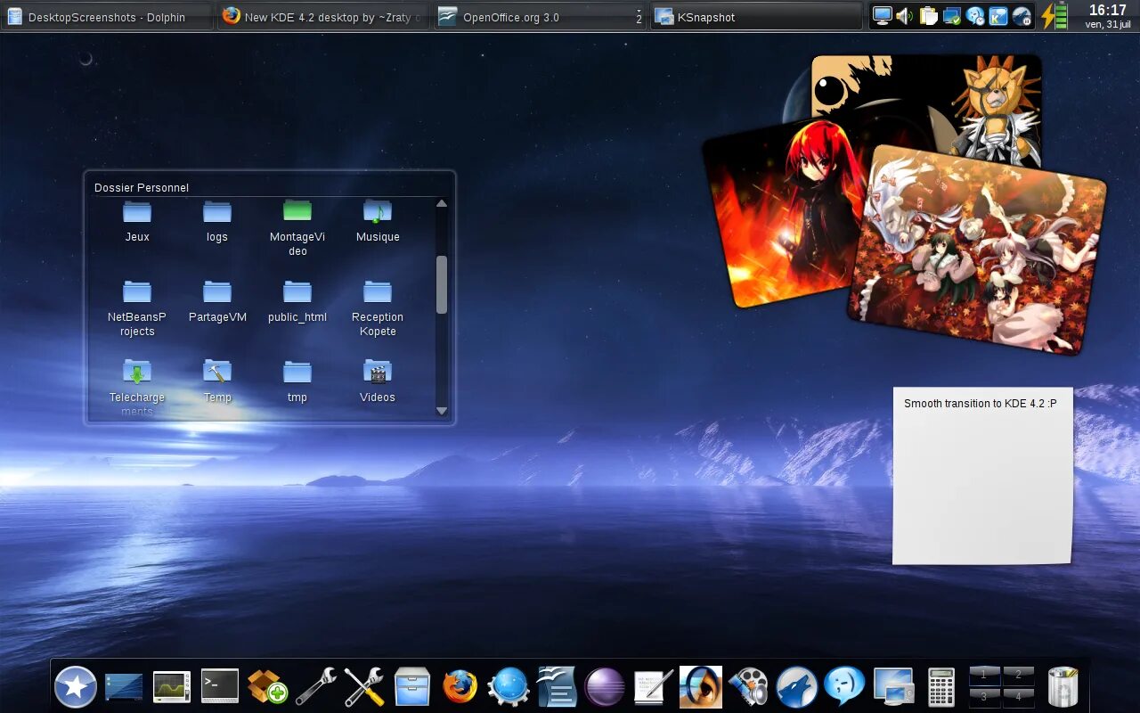
Task: Open the file cabinet file manager icon
Action: click(x=412, y=687)
